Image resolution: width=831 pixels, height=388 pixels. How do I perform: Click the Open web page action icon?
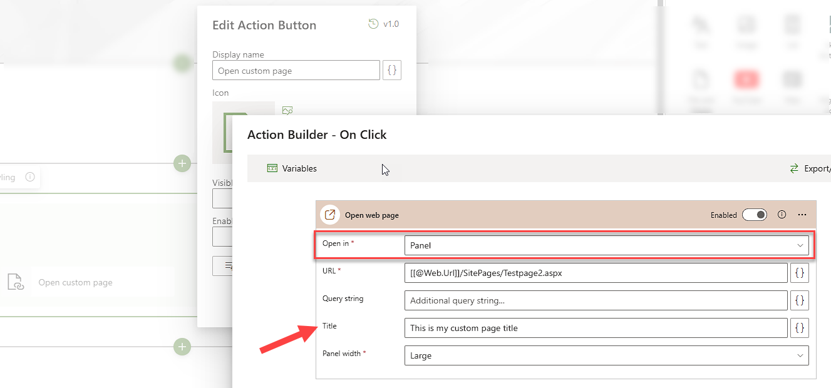click(x=329, y=215)
